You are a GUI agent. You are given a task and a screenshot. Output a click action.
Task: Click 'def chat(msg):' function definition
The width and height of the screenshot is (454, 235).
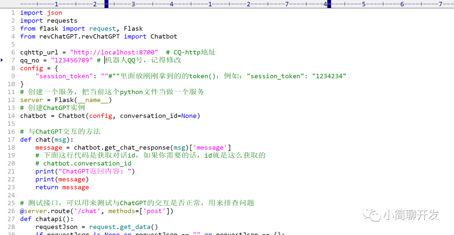[47, 140]
